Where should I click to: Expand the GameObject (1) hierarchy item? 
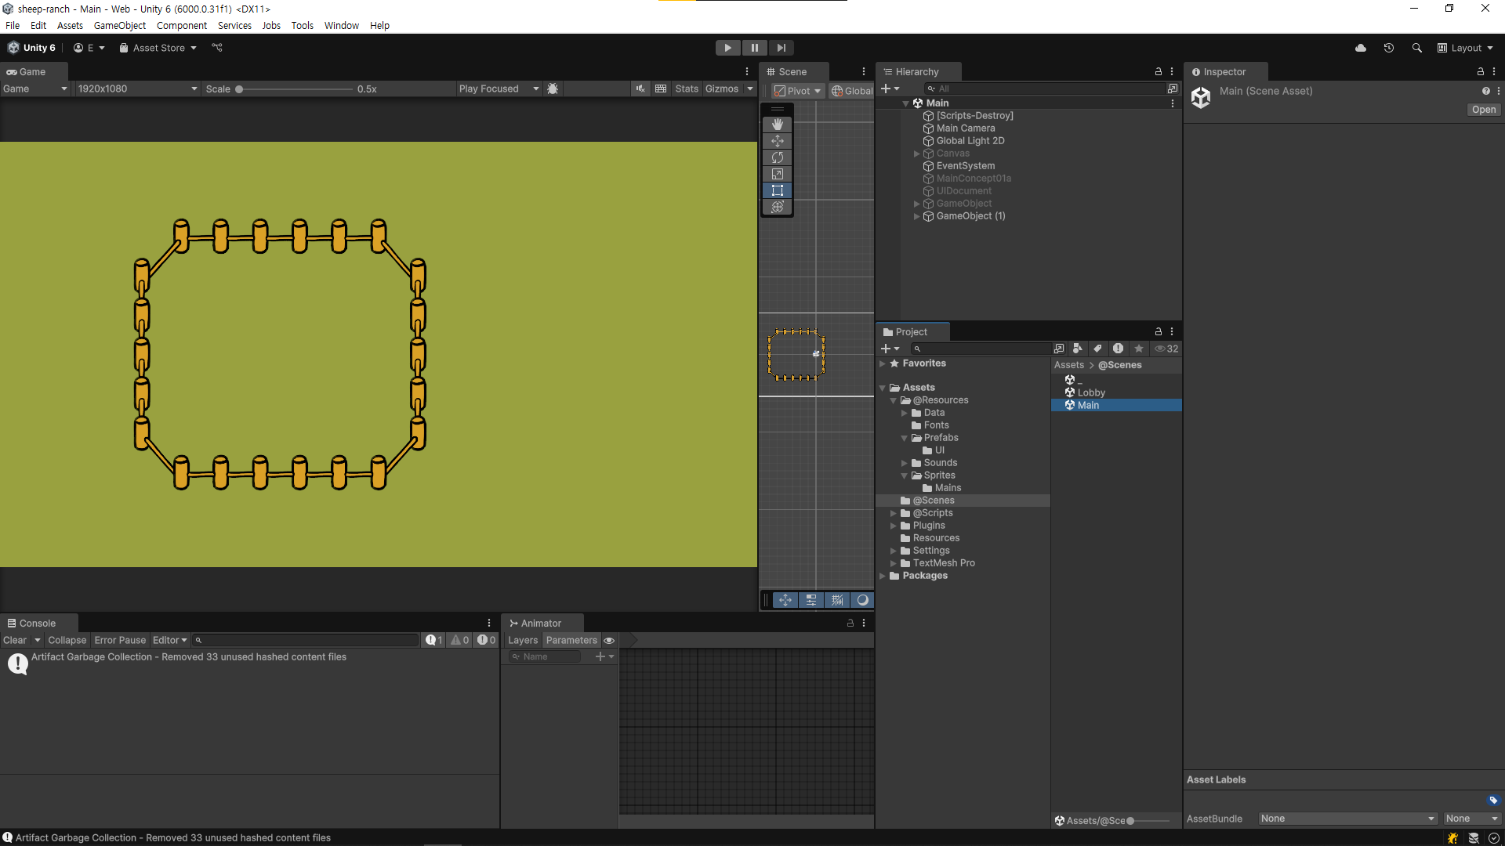[x=916, y=216]
